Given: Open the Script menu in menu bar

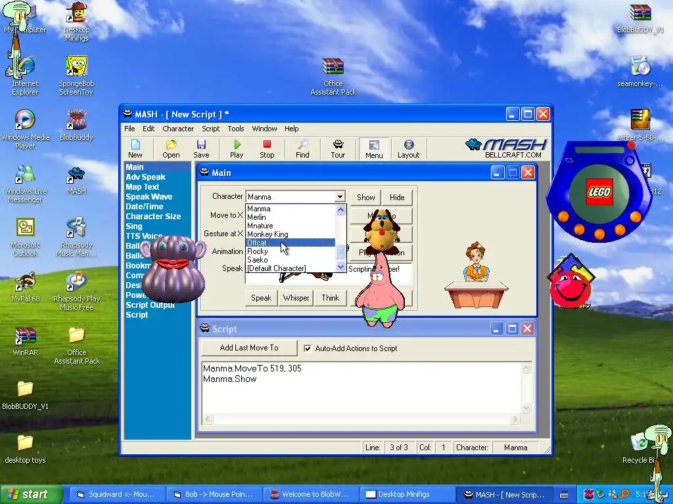Looking at the screenshot, I should [211, 129].
